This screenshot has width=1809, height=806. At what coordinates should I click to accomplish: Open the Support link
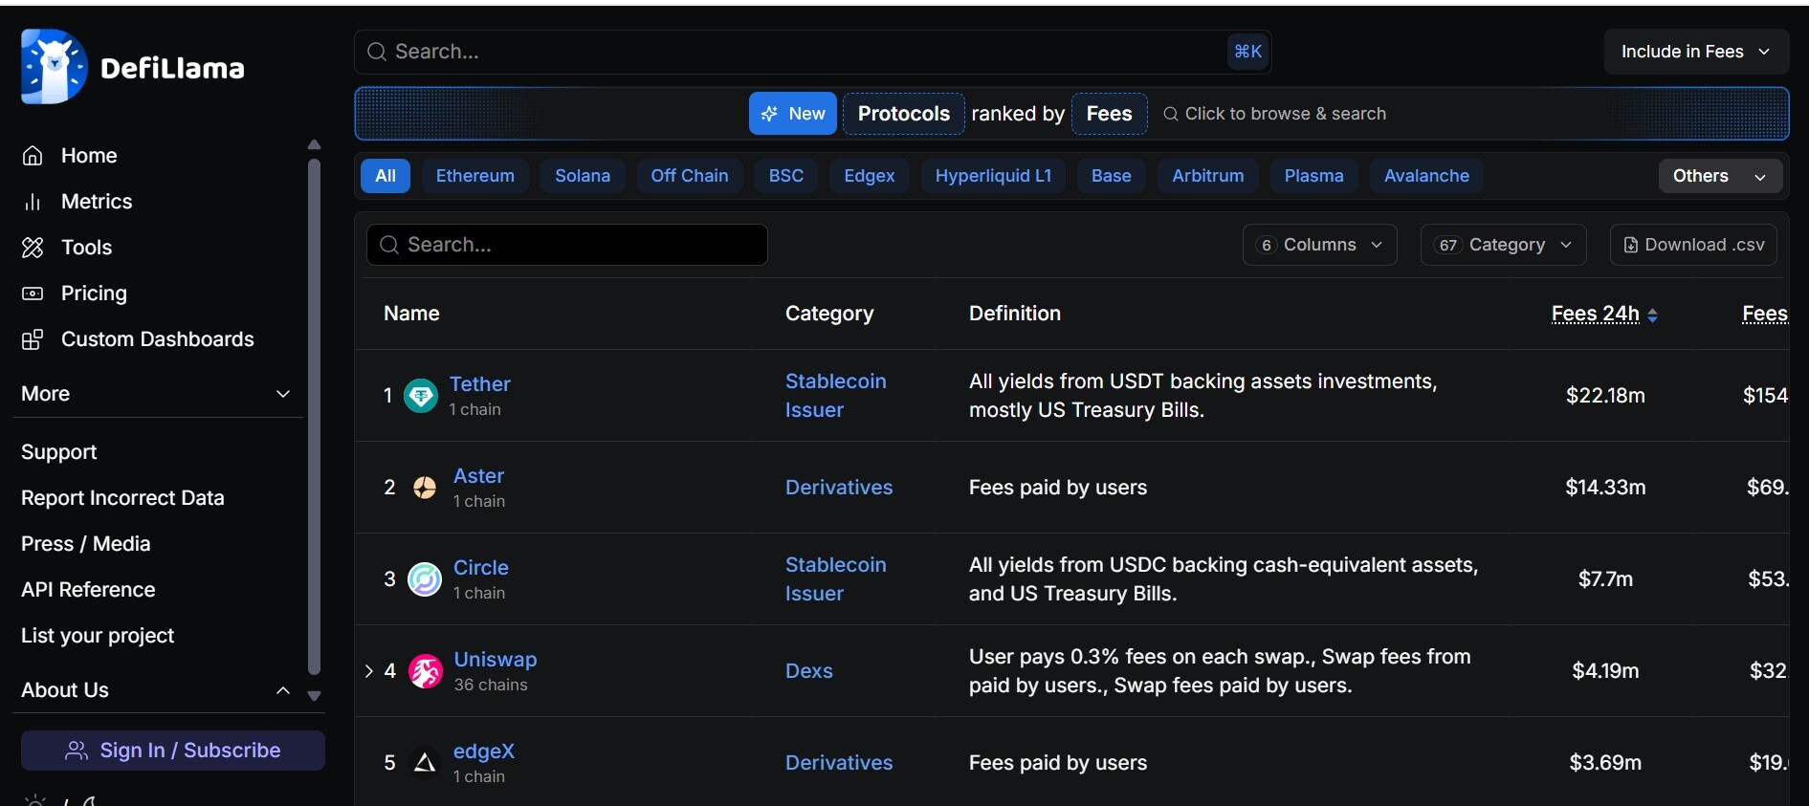(x=59, y=452)
